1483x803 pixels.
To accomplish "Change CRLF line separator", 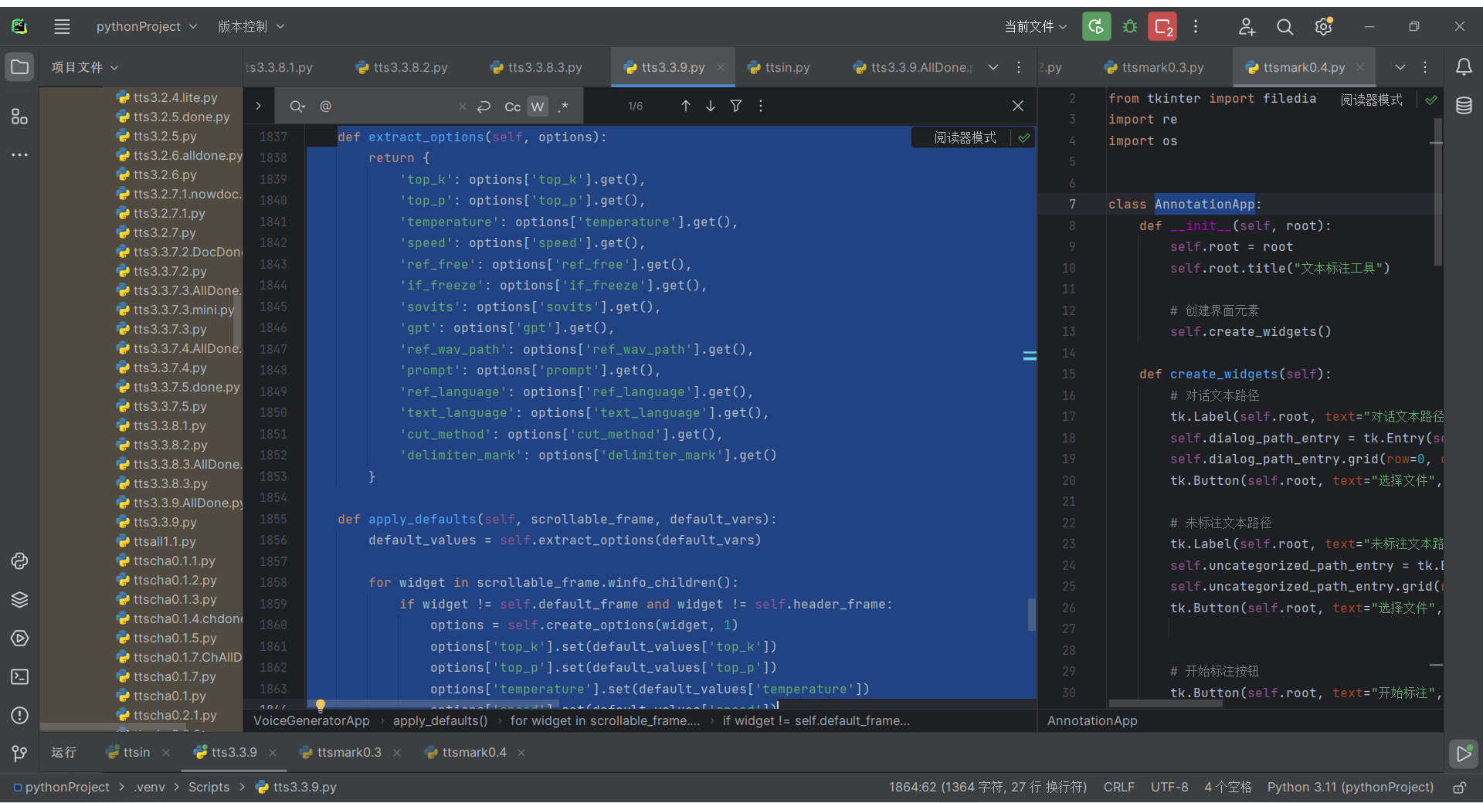I will (x=1119, y=787).
